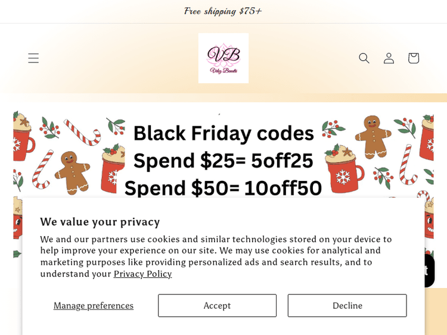The image size is (447, 335).
Task: Decline the cookie consent
Action: pyautogui.click(x=347, y=305)
